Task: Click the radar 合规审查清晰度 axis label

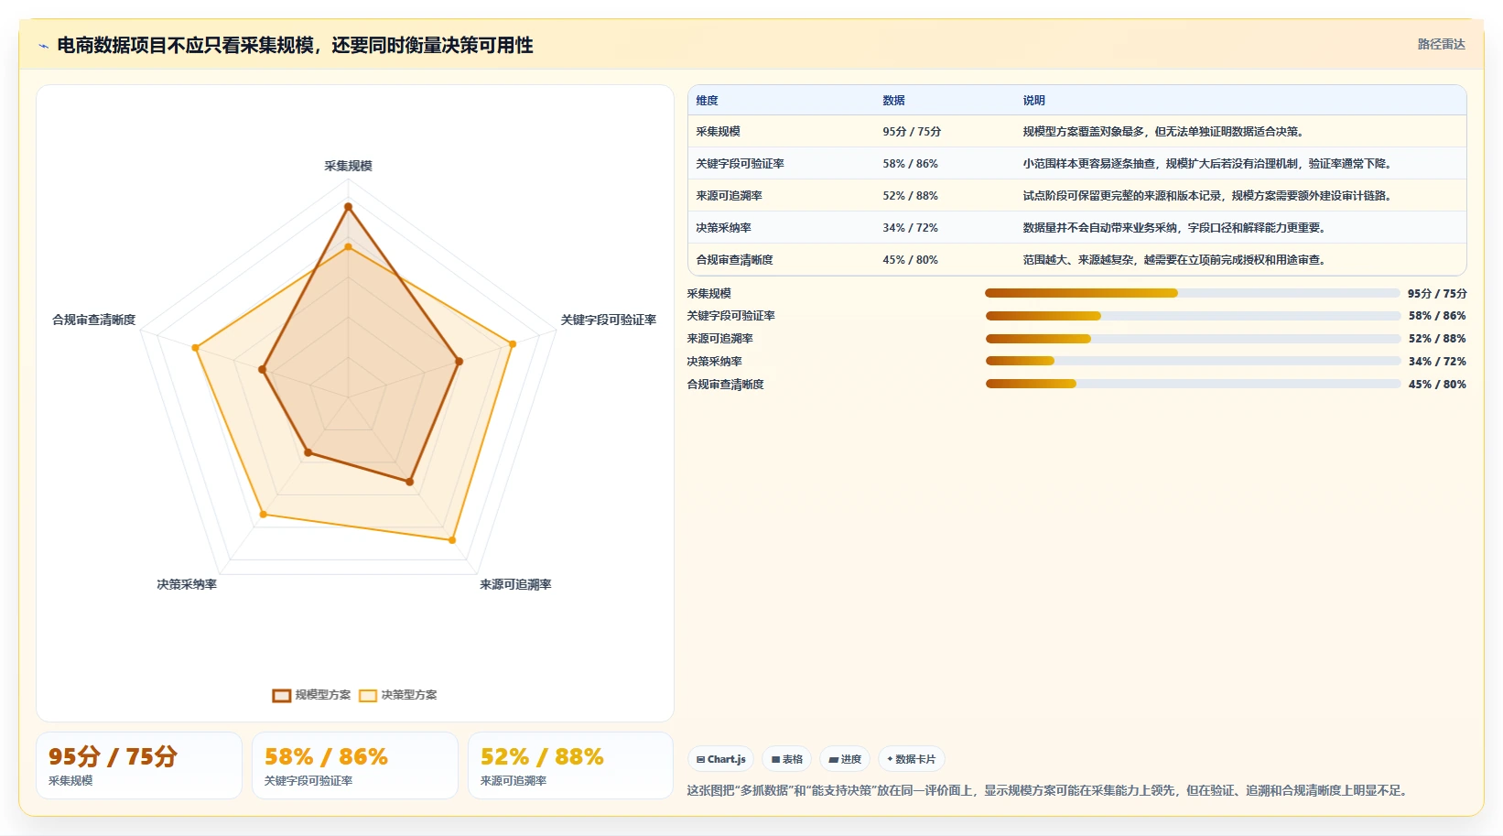Action: 94,320
